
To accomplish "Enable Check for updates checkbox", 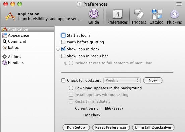I will (x=63, y=80).
